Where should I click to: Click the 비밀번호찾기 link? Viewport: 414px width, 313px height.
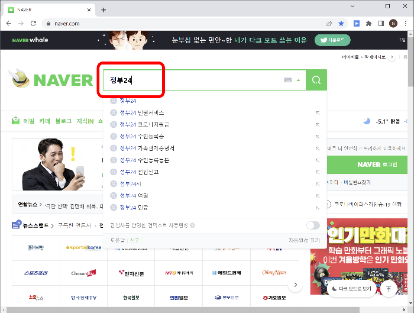tap(357, 182)
